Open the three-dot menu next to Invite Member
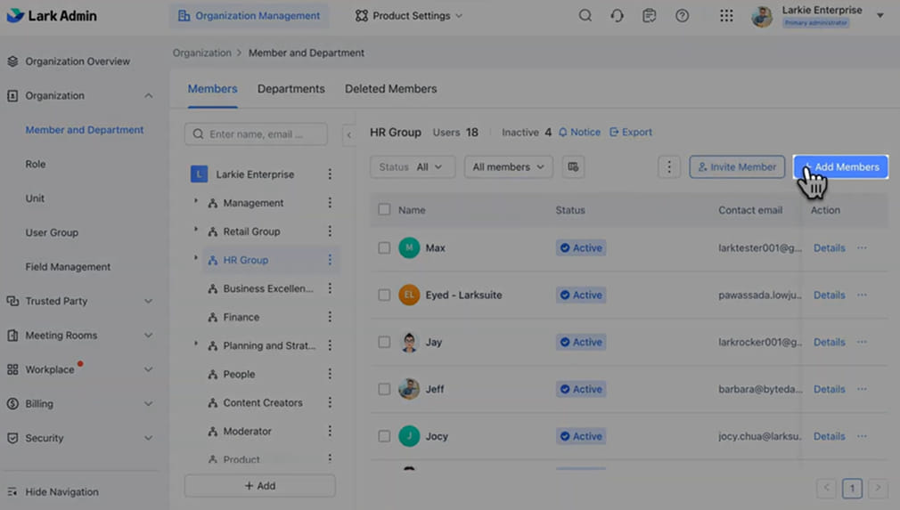 [669, 167]
